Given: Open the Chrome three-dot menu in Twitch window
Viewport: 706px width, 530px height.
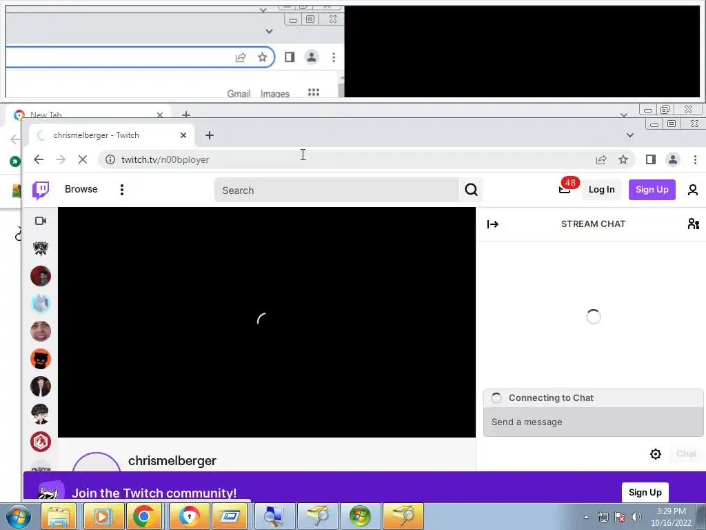Looking at the screenshot, I should point(695,159).
